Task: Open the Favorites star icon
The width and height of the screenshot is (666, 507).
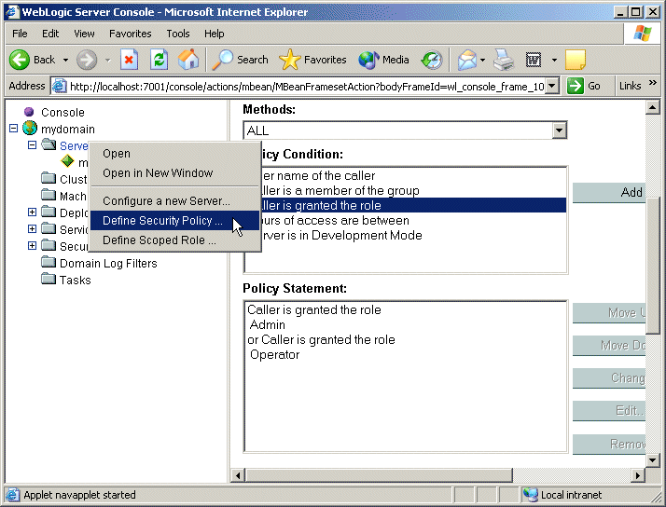Action: point(290,60)
